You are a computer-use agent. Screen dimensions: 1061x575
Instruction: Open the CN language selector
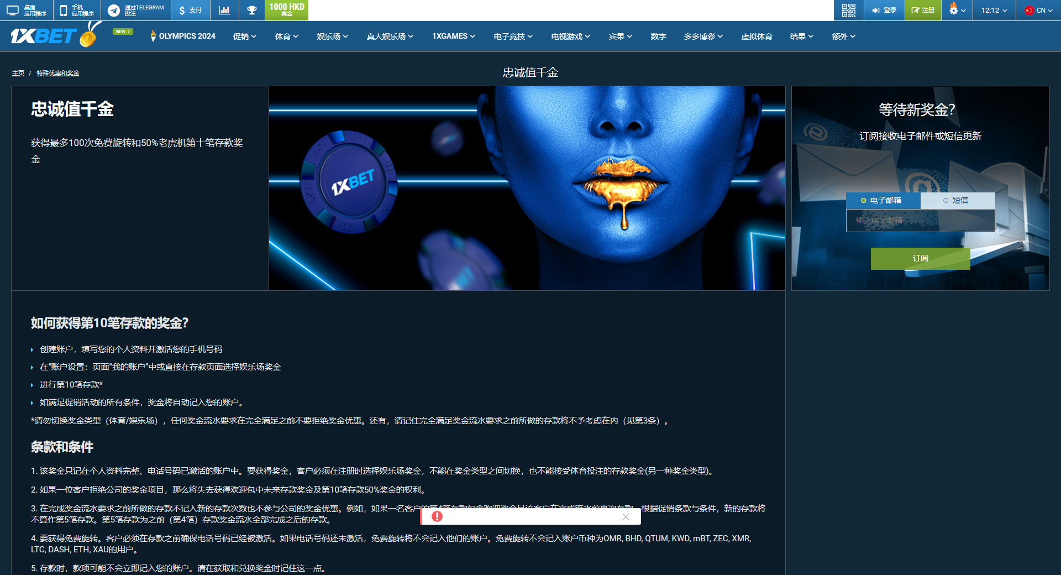pos(1038,11)
